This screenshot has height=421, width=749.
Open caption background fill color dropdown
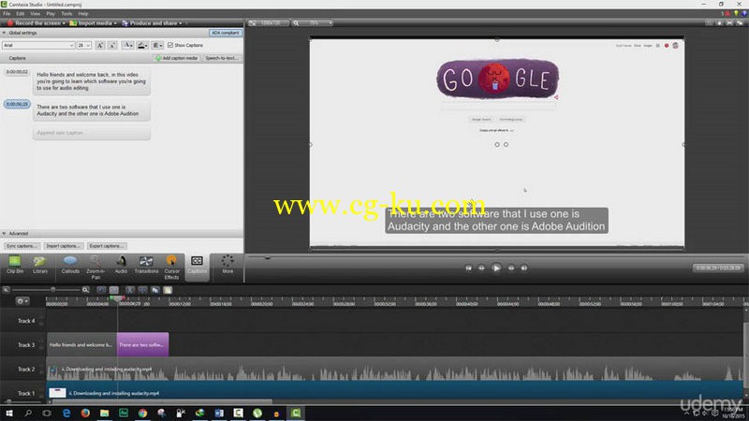142,45
